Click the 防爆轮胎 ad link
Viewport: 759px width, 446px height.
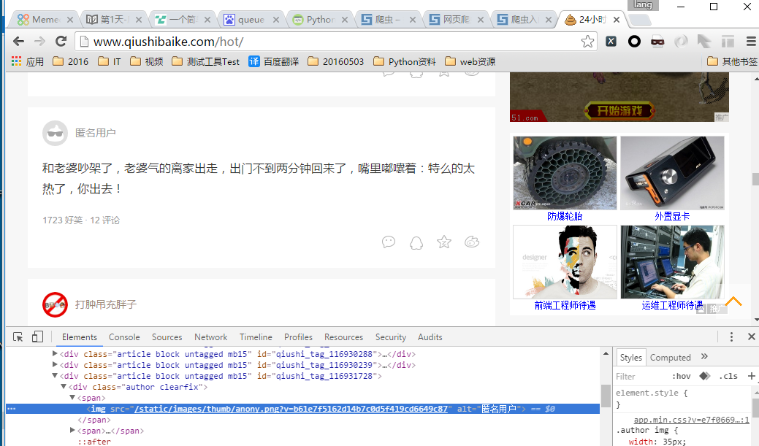click(x=565, y=216)
